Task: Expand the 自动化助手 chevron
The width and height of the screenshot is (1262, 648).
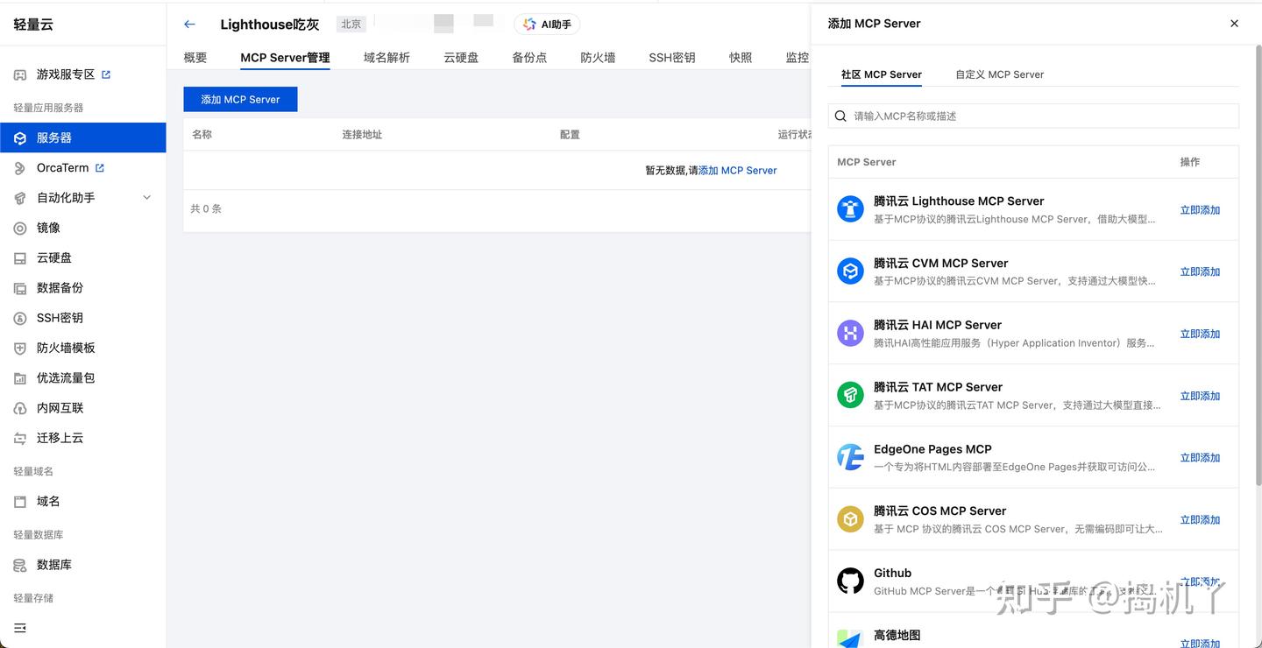Action: 146,198
